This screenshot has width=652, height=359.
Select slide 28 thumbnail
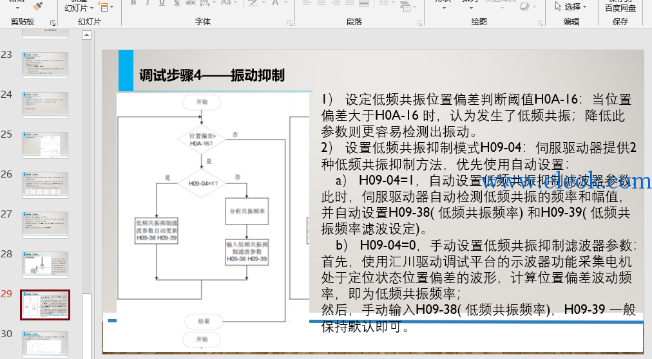(x=45, y=264)
